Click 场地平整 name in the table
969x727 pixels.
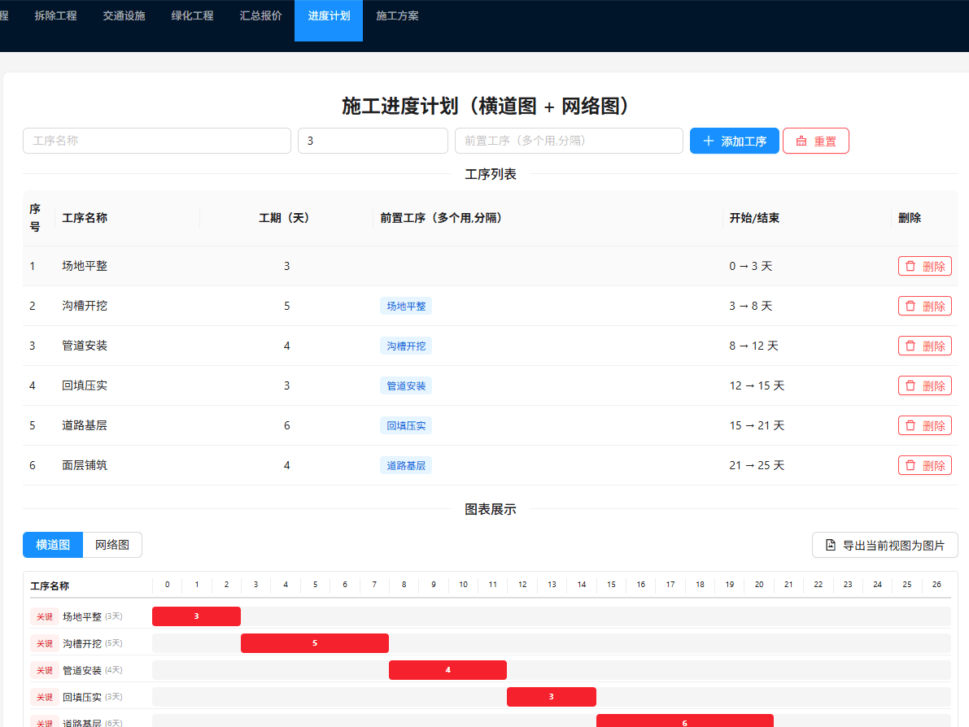point(85,266)
